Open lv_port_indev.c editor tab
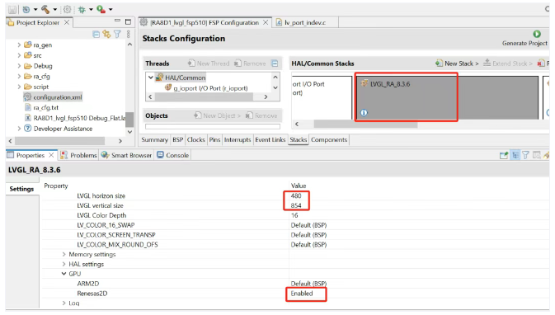Viewport: 555px width, 315px height. point(305,22)
